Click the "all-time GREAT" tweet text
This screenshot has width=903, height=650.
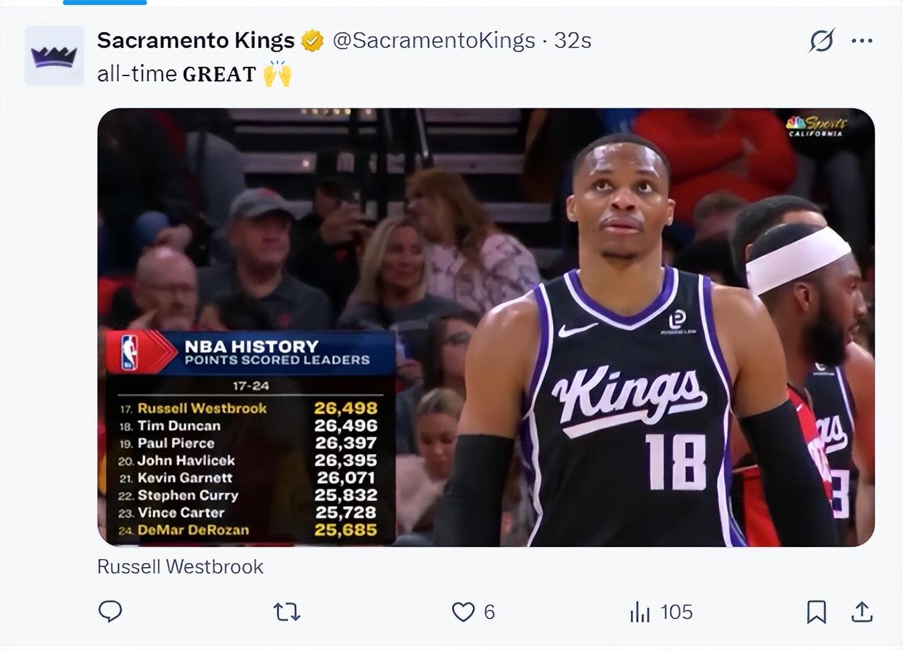coord(176,74)
